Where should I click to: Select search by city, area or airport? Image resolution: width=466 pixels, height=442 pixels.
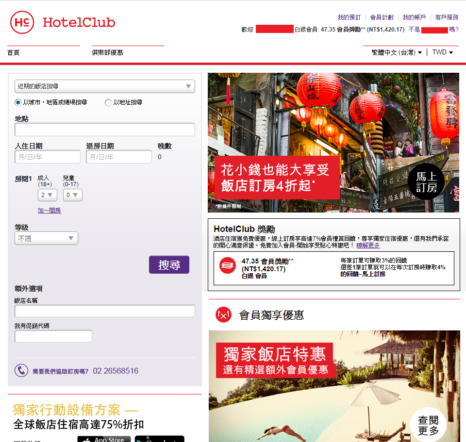pos(18,102)
